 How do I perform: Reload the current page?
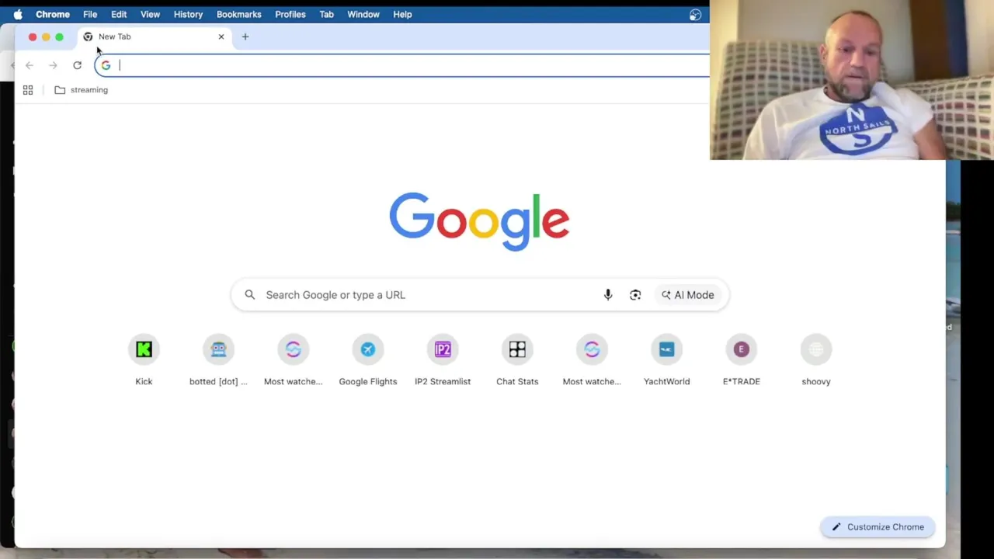(x=77, y=65)
